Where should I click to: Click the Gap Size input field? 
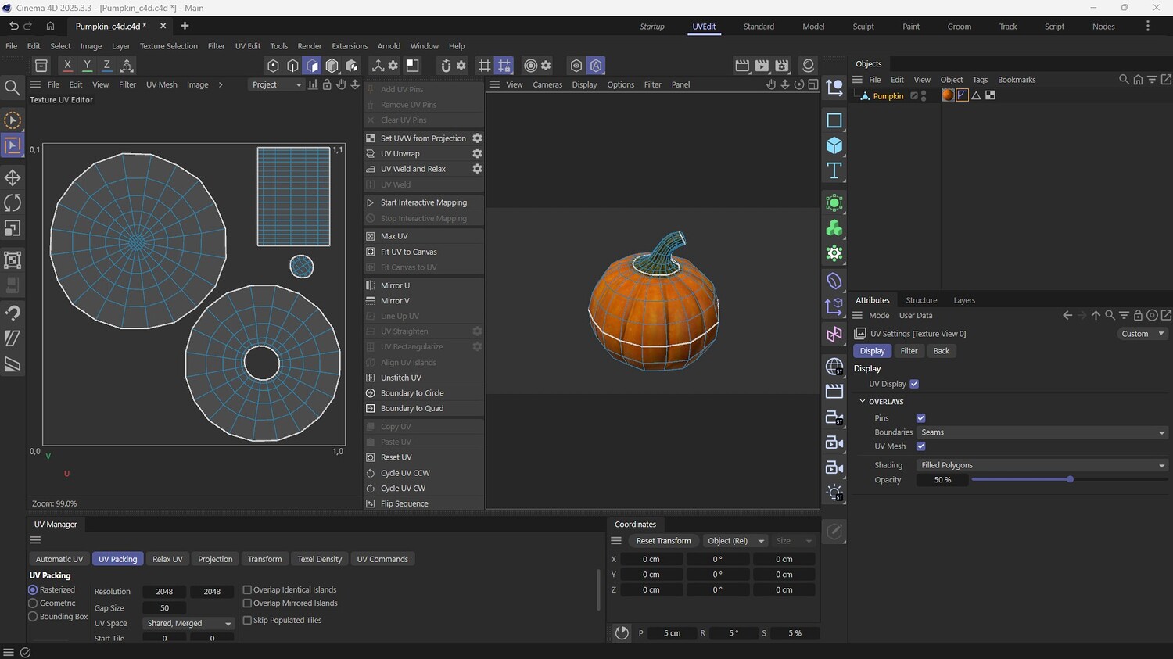[x=164, y=608]
